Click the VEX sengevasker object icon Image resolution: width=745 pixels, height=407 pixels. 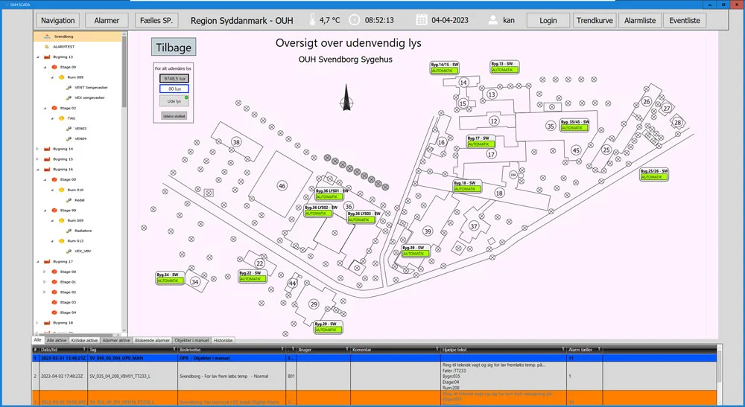pos(69,97)
